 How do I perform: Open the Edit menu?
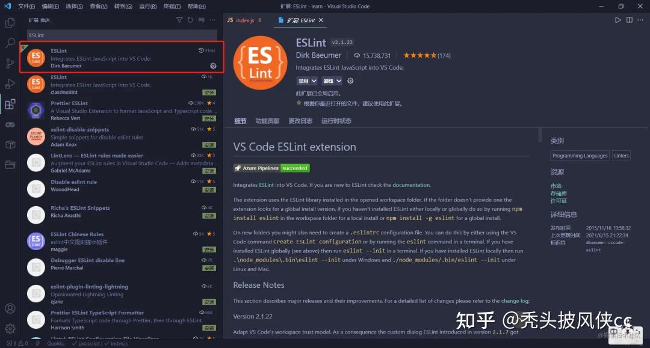[x=50, y=6]
